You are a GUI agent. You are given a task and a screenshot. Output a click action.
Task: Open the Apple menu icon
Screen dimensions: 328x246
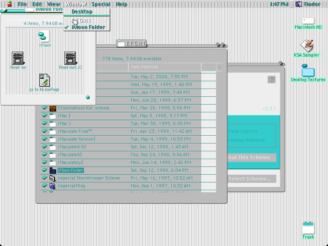click(9, 4)
